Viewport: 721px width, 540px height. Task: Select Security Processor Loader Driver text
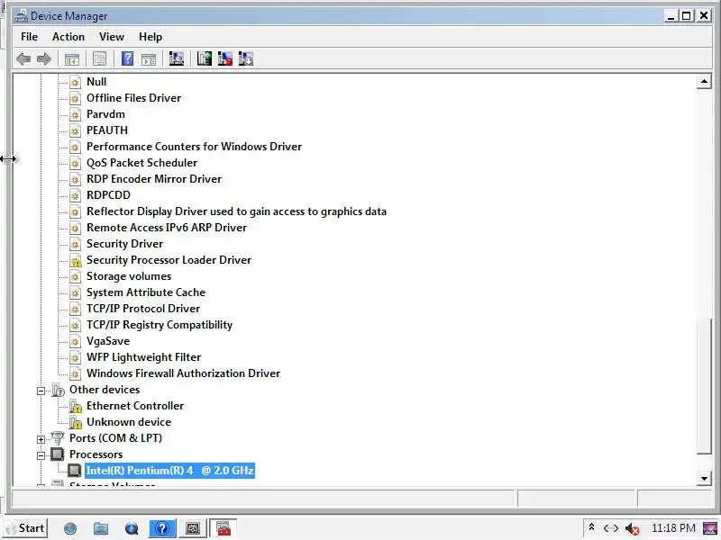tap(169, 260)
